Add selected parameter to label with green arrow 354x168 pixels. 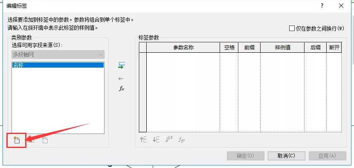point(122,65)
